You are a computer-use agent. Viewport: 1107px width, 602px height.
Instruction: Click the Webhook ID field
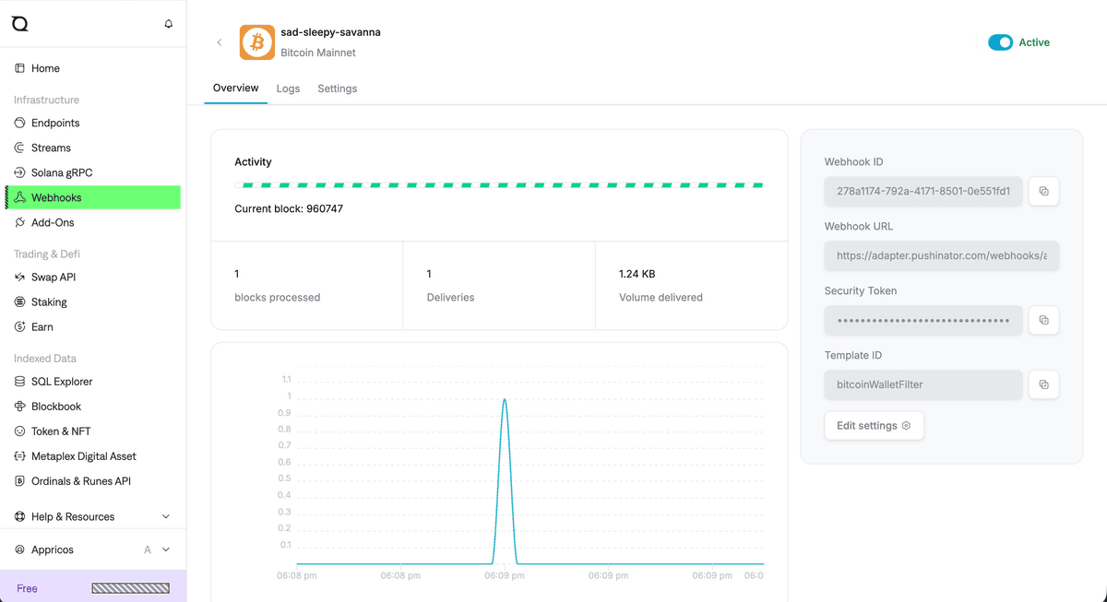(x=922, y=191)
